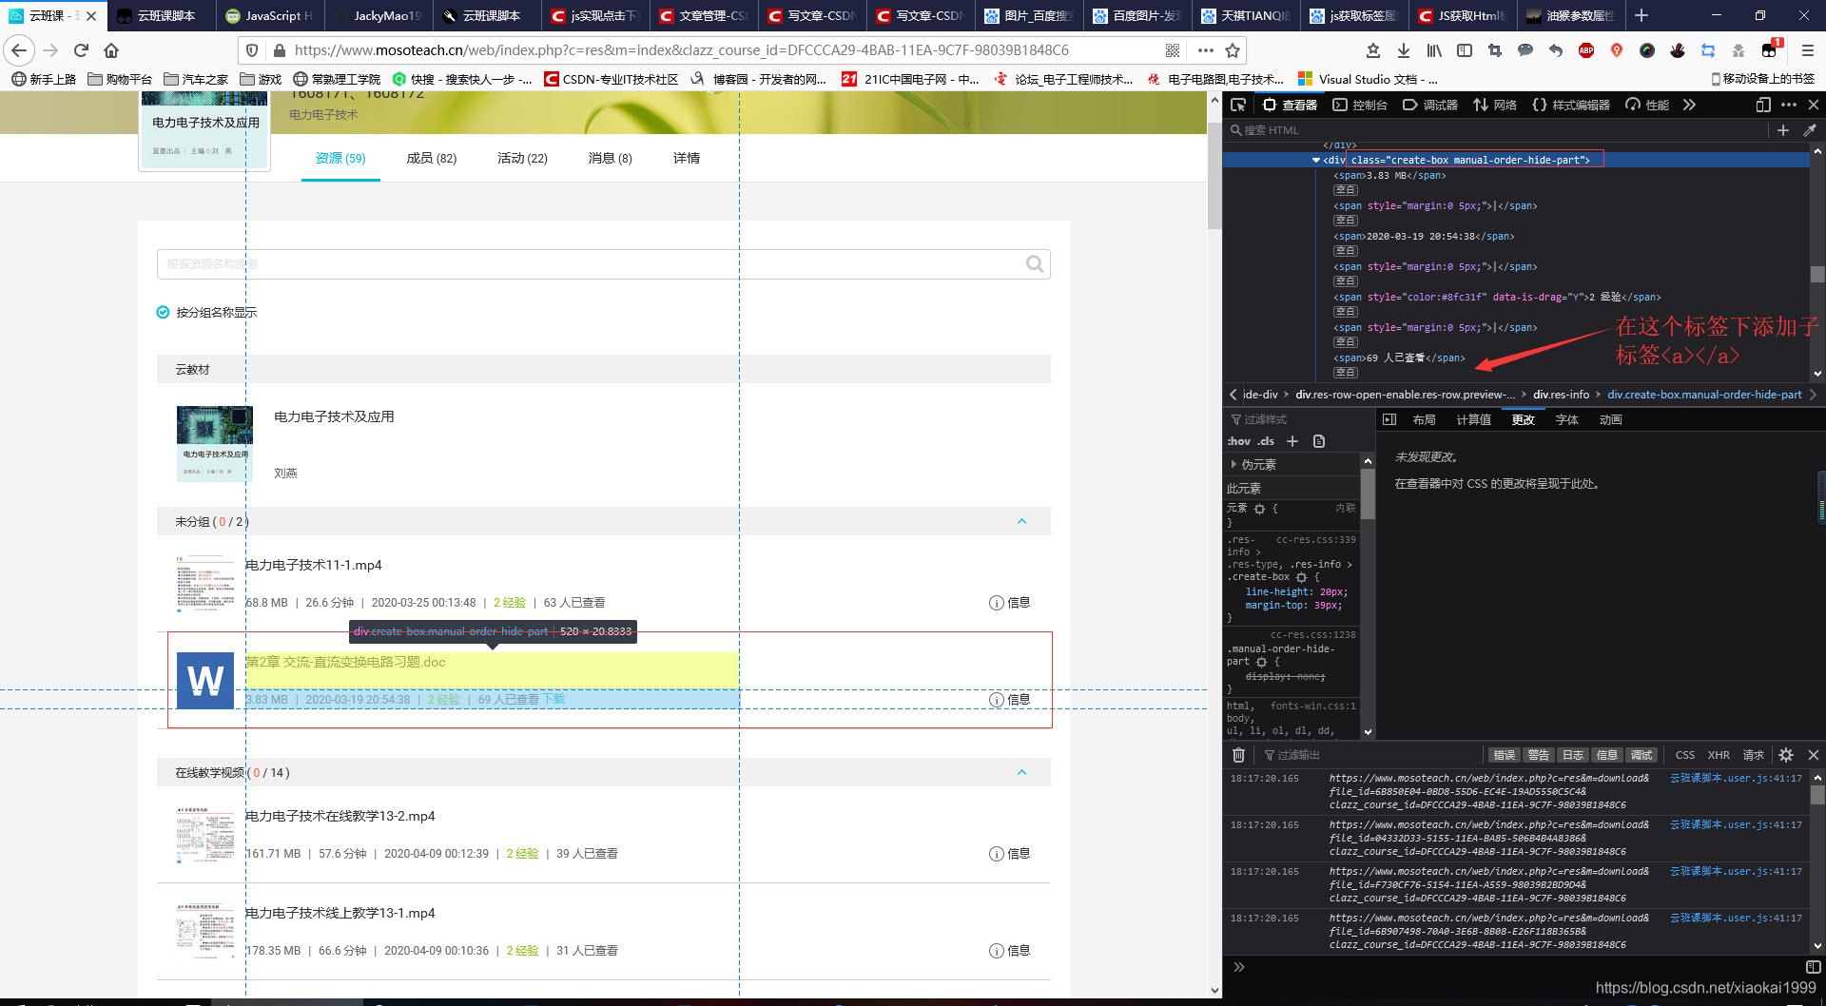
Task: Toggle the :hov pseudo-class panel
Action: click(x=1238, y=441)
